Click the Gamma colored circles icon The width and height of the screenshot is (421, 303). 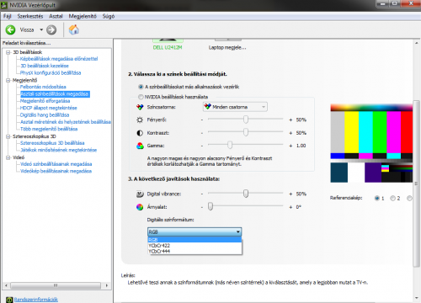pyautogui.click(x=140, y=146)
